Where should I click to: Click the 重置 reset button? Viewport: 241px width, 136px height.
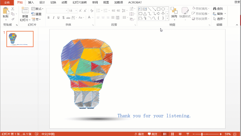[36, 14]
